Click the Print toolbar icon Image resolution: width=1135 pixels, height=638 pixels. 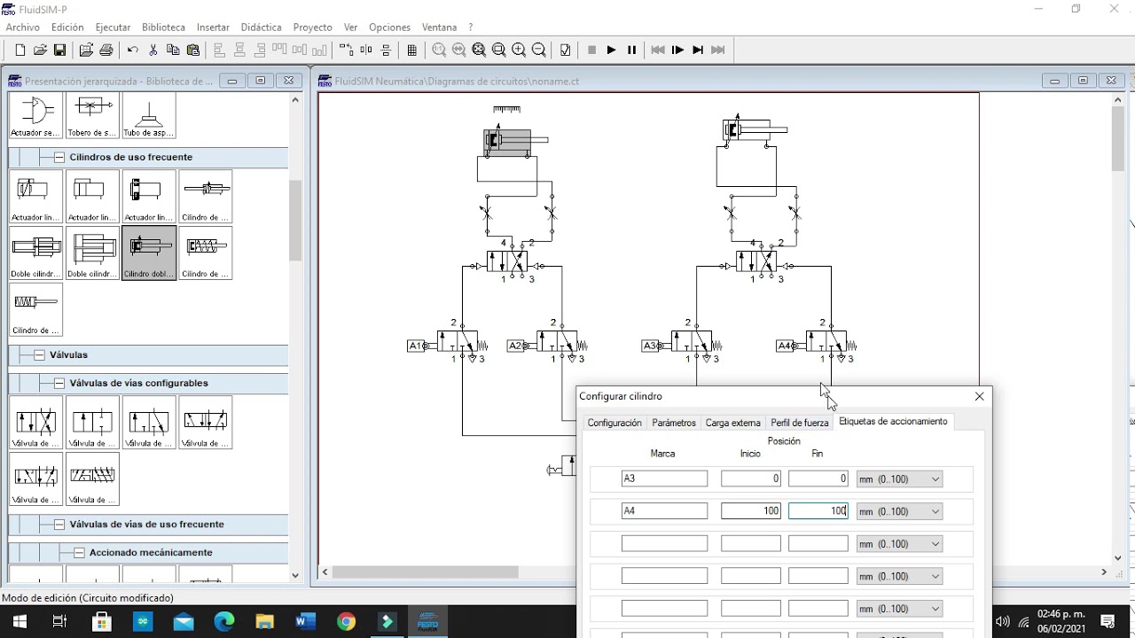[x=106, y=51]
